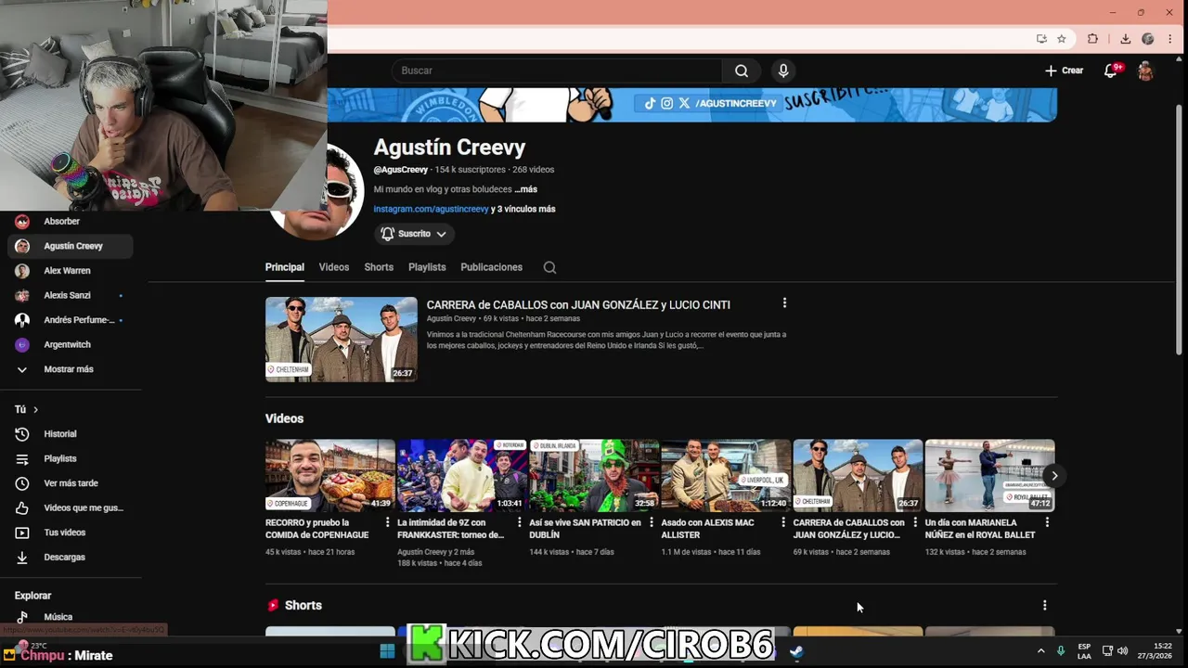Focus the Buscar search field
The height and width of the screenshot is (668, 1188).
click(x=557, y=71)
